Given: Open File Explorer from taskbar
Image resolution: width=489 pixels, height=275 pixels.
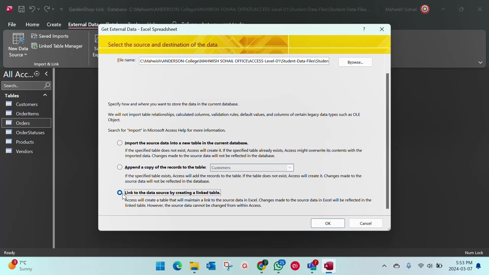Looking at the screenshot, I should 194,266.
